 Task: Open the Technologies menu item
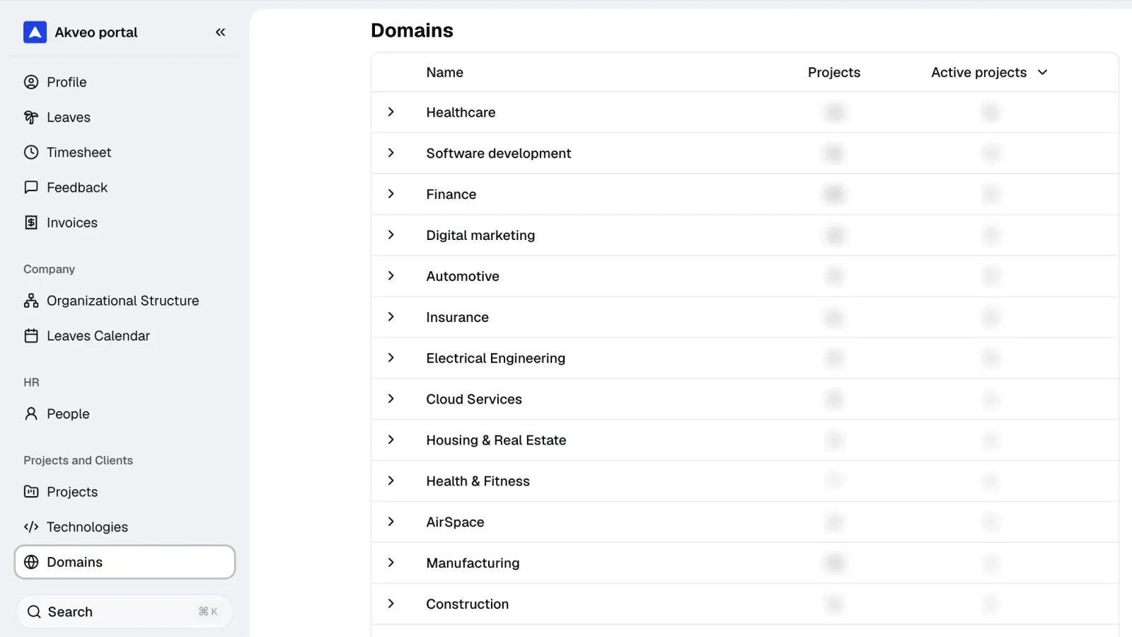125,527
